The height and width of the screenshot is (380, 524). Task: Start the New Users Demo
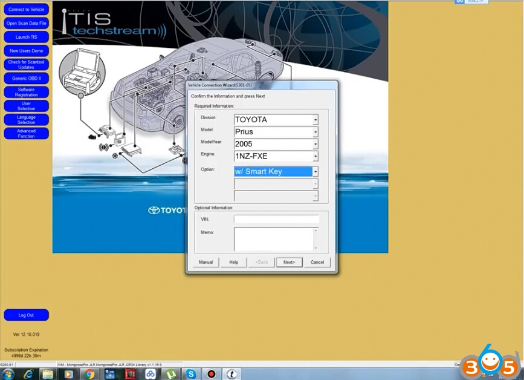coord(27,51)
